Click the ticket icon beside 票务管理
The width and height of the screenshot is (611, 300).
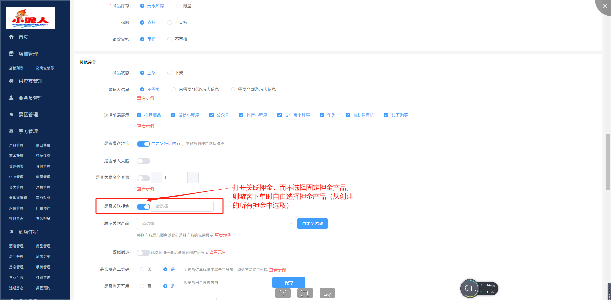click(x=11, y=131)
